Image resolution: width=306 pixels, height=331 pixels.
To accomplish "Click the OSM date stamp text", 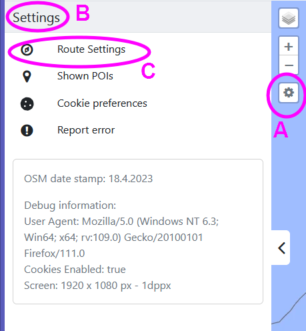I will (x=88, y=179).
